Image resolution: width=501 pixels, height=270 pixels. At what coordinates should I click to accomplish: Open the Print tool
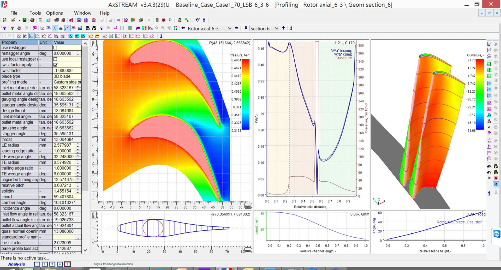(32, 20)
